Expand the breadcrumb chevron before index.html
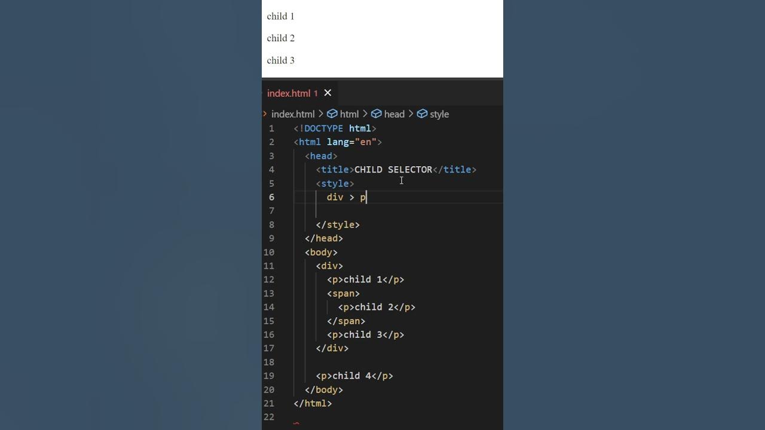 tap(265, 113)
